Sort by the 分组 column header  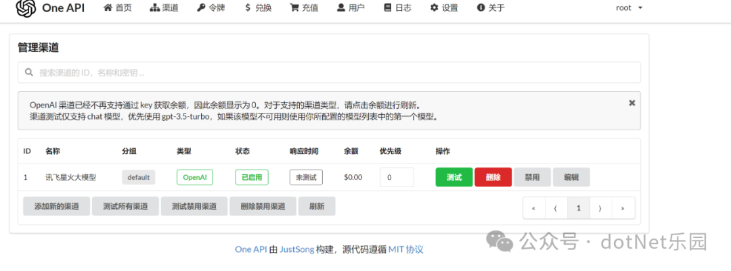129,151
